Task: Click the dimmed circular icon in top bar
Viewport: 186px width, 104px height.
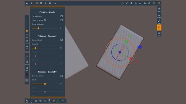Action: click(x=122, y=3)
